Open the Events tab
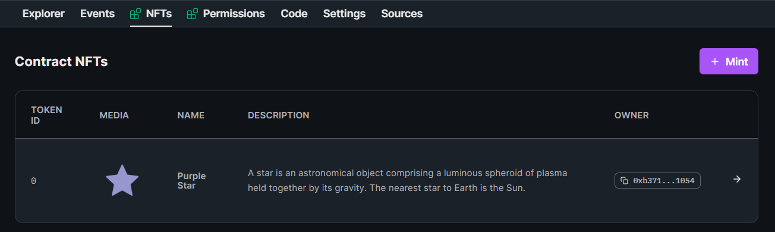 [x=97, y=13]
